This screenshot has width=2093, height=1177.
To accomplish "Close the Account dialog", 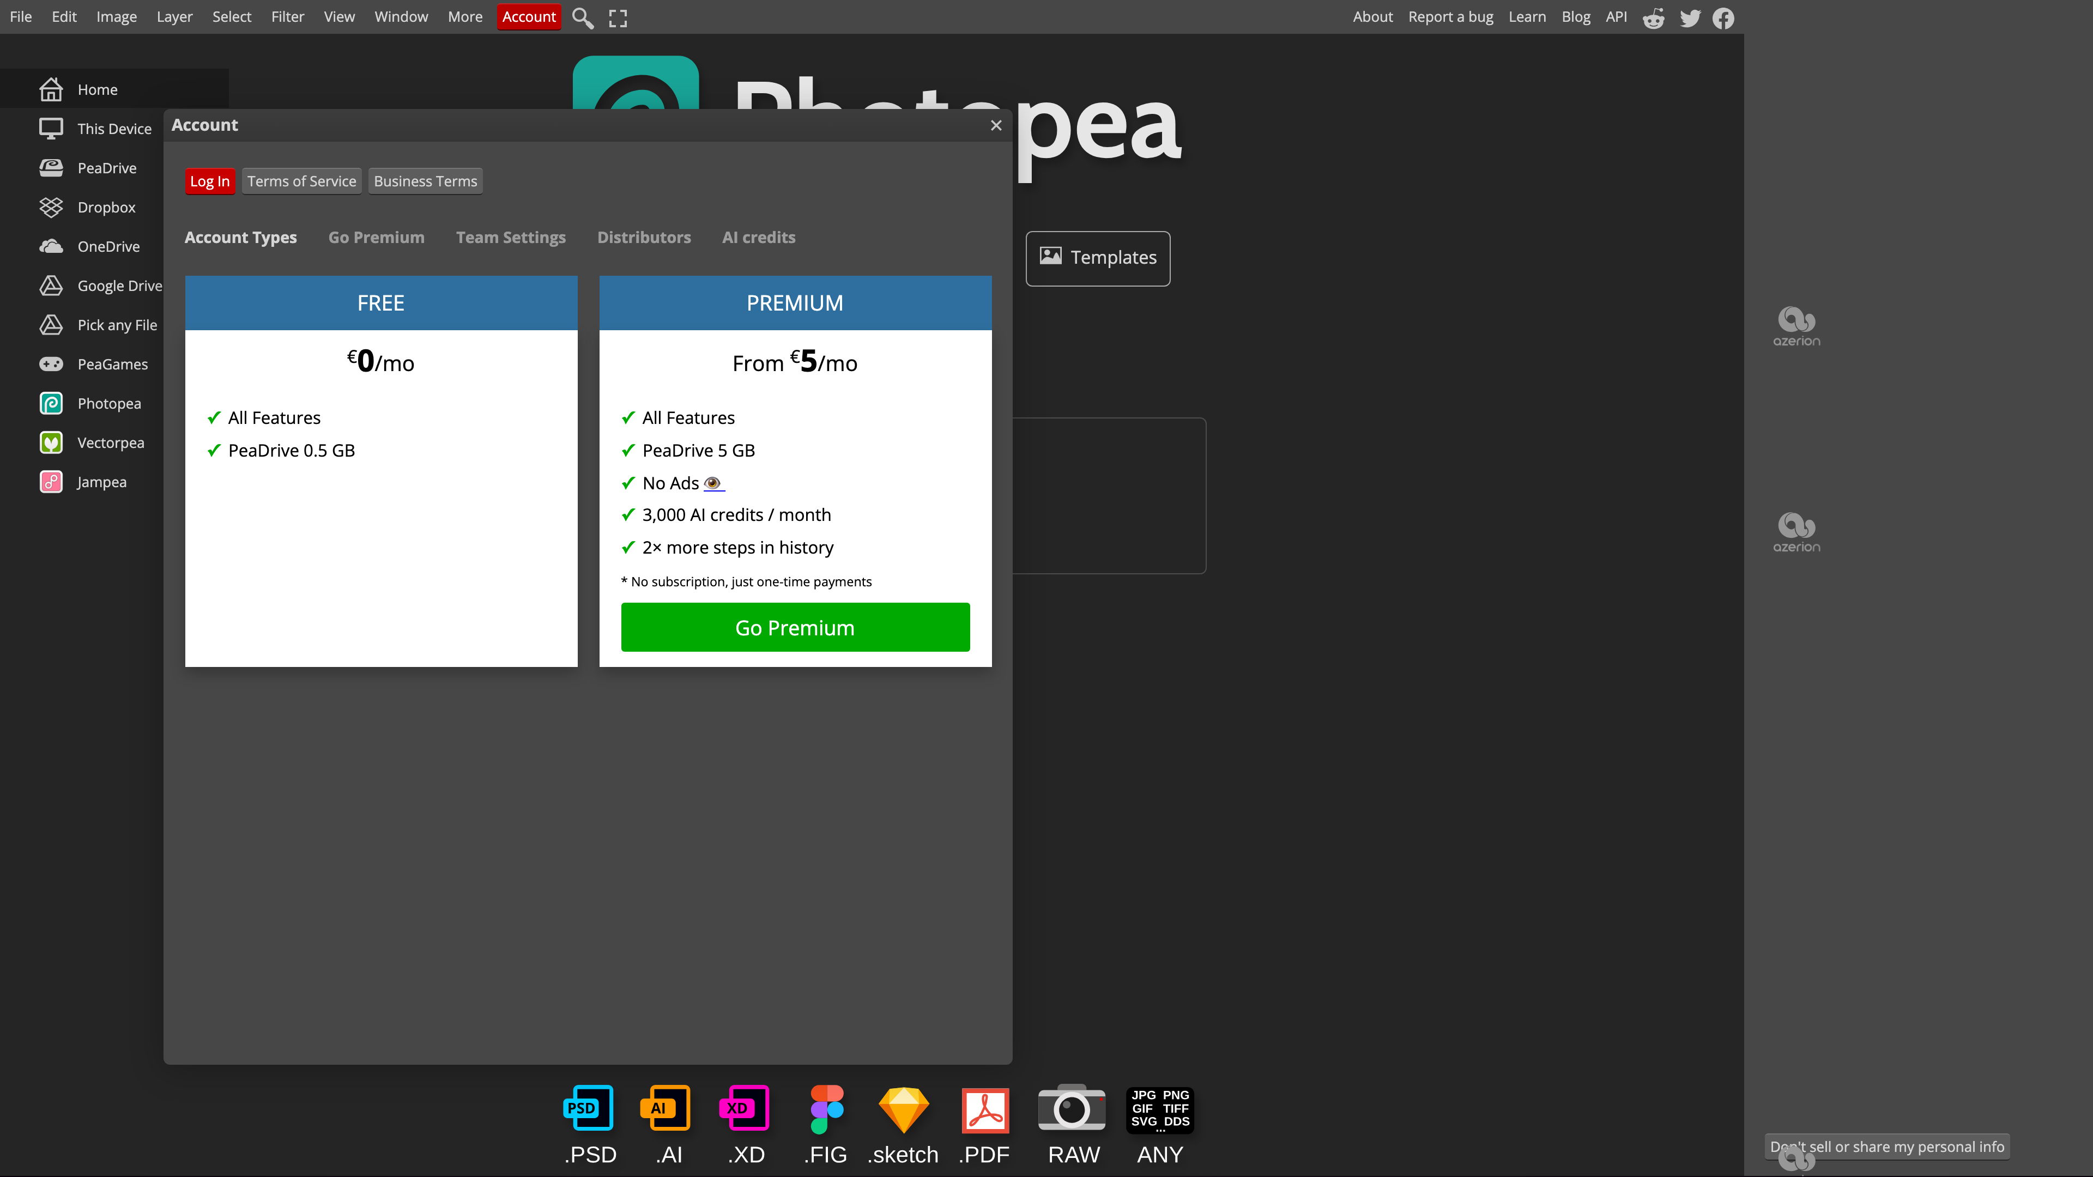I will tap(996, 125).
